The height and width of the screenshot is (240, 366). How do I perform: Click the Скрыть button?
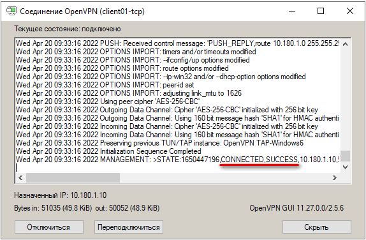coord(316,227)
